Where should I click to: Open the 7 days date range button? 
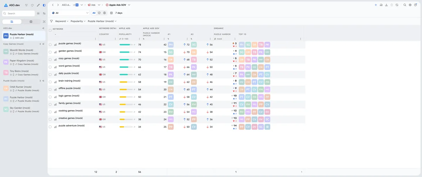(116, 13)
